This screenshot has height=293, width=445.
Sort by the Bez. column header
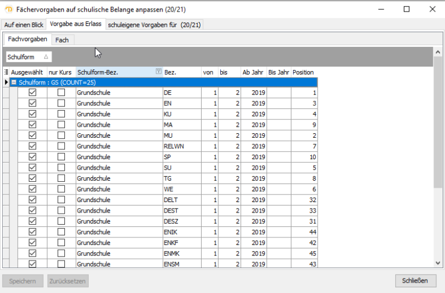[181, 72]
